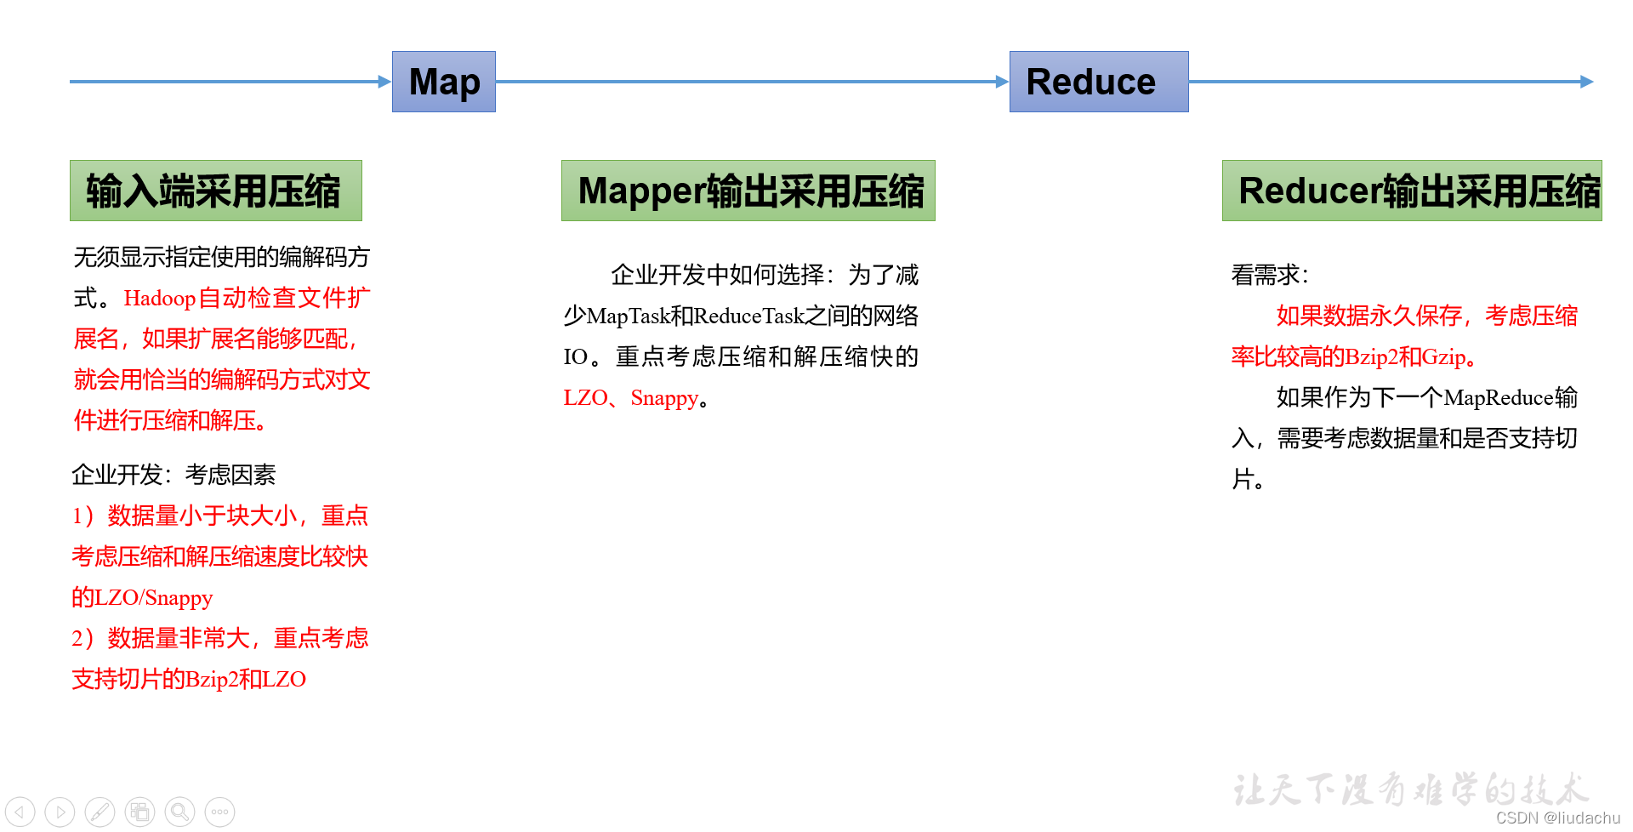Screen dimensions: 1633x832
Task: Open the pen and laser pointer tools
Action: pos(100,812)
